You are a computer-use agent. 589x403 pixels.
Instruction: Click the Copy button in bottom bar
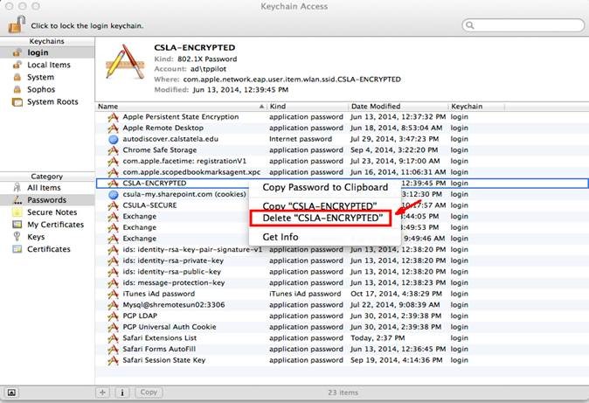(149, 393)
